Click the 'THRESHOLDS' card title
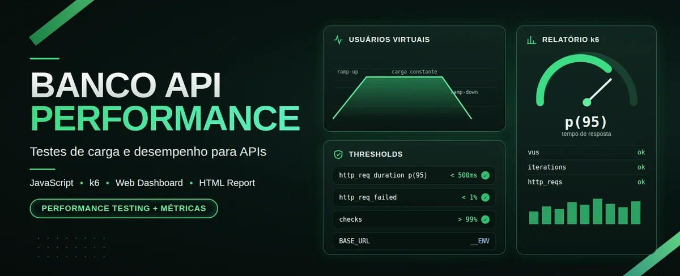680x276 pixels. click(376, 154)
